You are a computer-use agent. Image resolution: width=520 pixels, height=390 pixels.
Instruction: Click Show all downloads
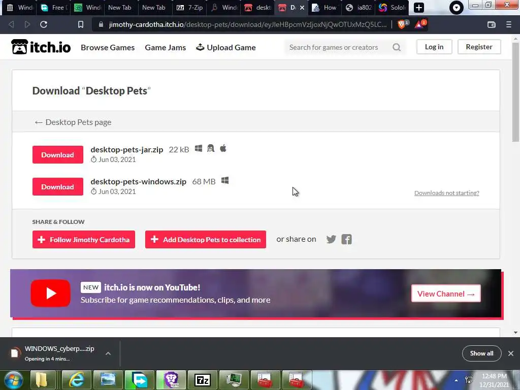[x=481, y=353]
